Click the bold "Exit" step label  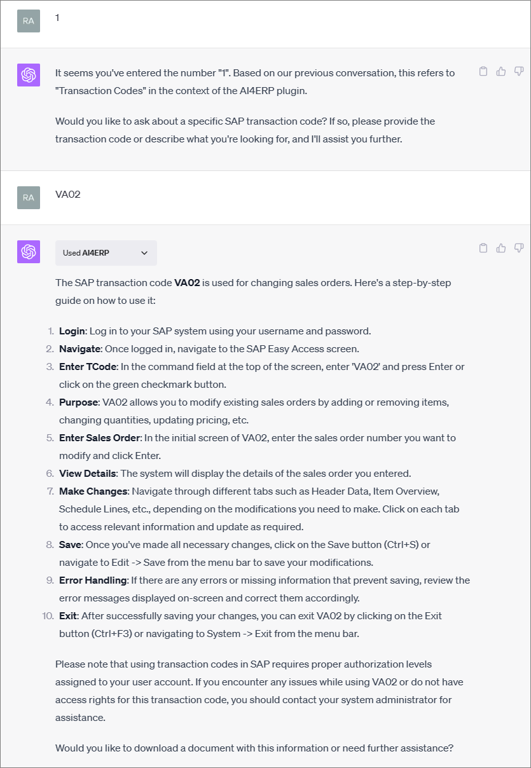[x=68, y=616]
